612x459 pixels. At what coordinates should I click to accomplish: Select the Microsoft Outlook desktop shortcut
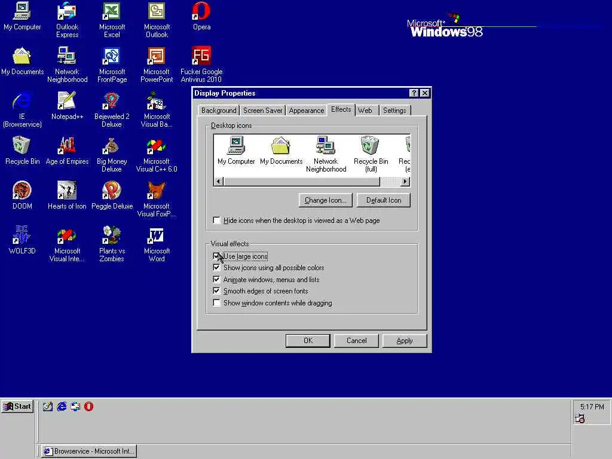pos(157,20)
